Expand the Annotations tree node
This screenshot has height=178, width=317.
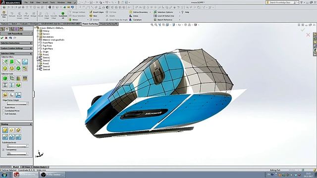tap(38, 37)
